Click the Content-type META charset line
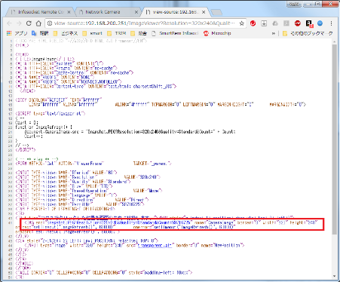 coord(96,86)
